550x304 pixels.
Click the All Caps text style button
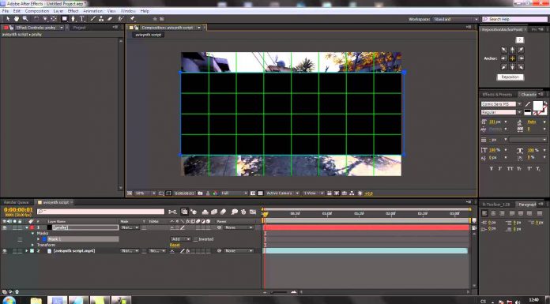click(x=510, y=169)
